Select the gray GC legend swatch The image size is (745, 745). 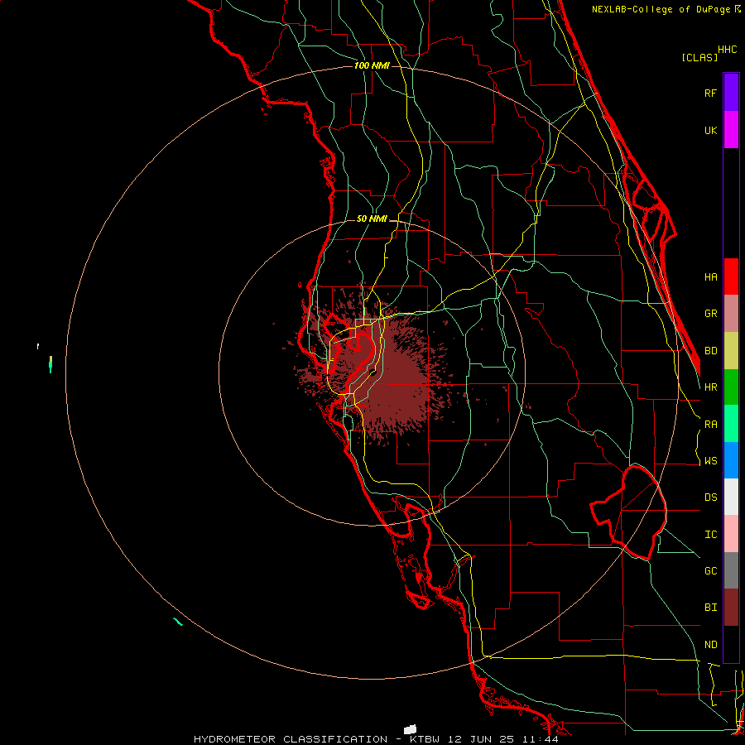pos(731,570)
